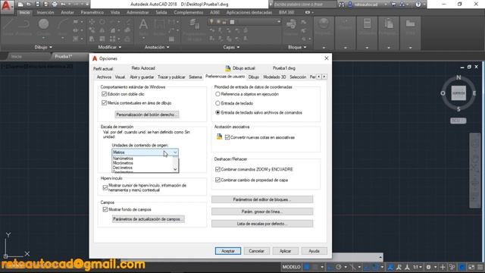485x273 pixels.
Task: Click 'Parámetros del editor de bloques...' button
Action: pyautogui.click(x=262, y=199)
